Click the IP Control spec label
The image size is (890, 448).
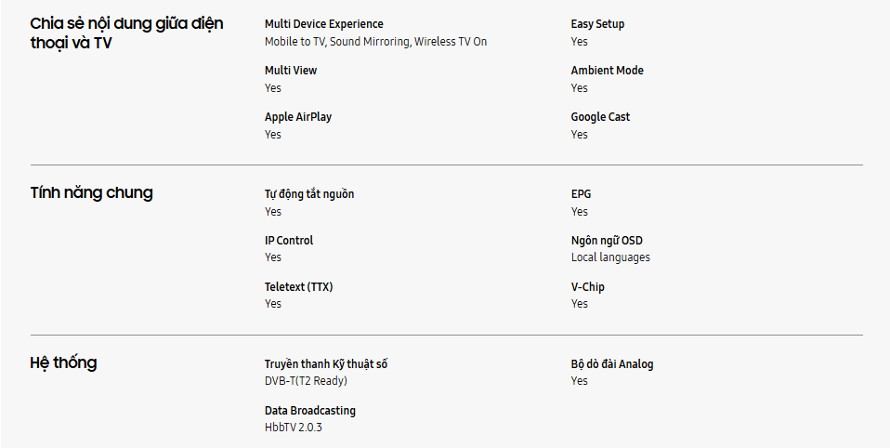pos(289,241)
